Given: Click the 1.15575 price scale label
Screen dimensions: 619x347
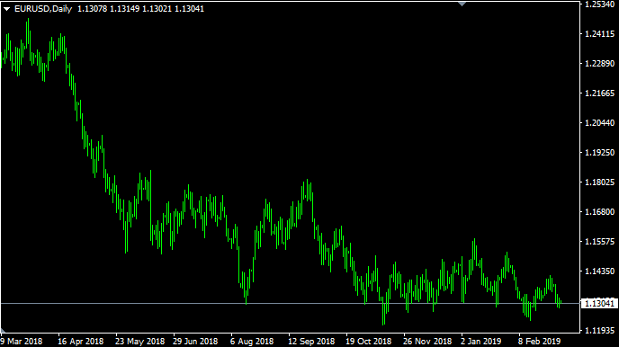Looking at the screenshot, I should pyautogui.click(x=599, y=241).
